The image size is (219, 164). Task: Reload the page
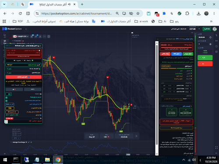point(20,14)
